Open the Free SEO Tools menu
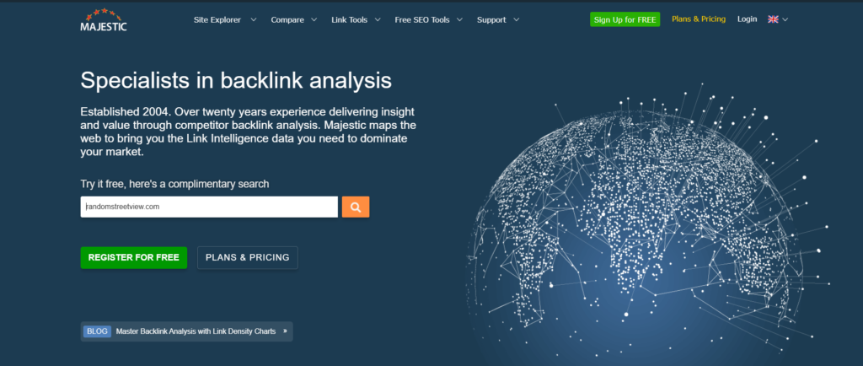 (422, 19)
